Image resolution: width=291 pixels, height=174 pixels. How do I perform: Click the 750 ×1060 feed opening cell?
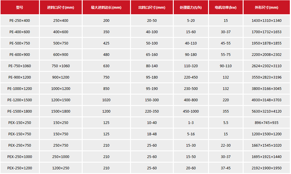point(61,66)
